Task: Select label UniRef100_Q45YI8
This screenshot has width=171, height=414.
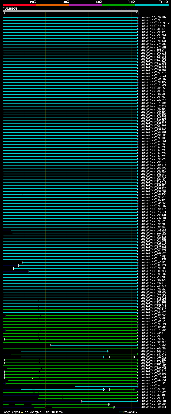Action: [x=153, y=333]
